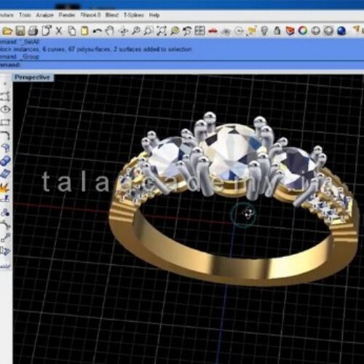Cut selection with the X icon
Screen dimensions: 364x364
pyautogui.click(x=59, y=31)
